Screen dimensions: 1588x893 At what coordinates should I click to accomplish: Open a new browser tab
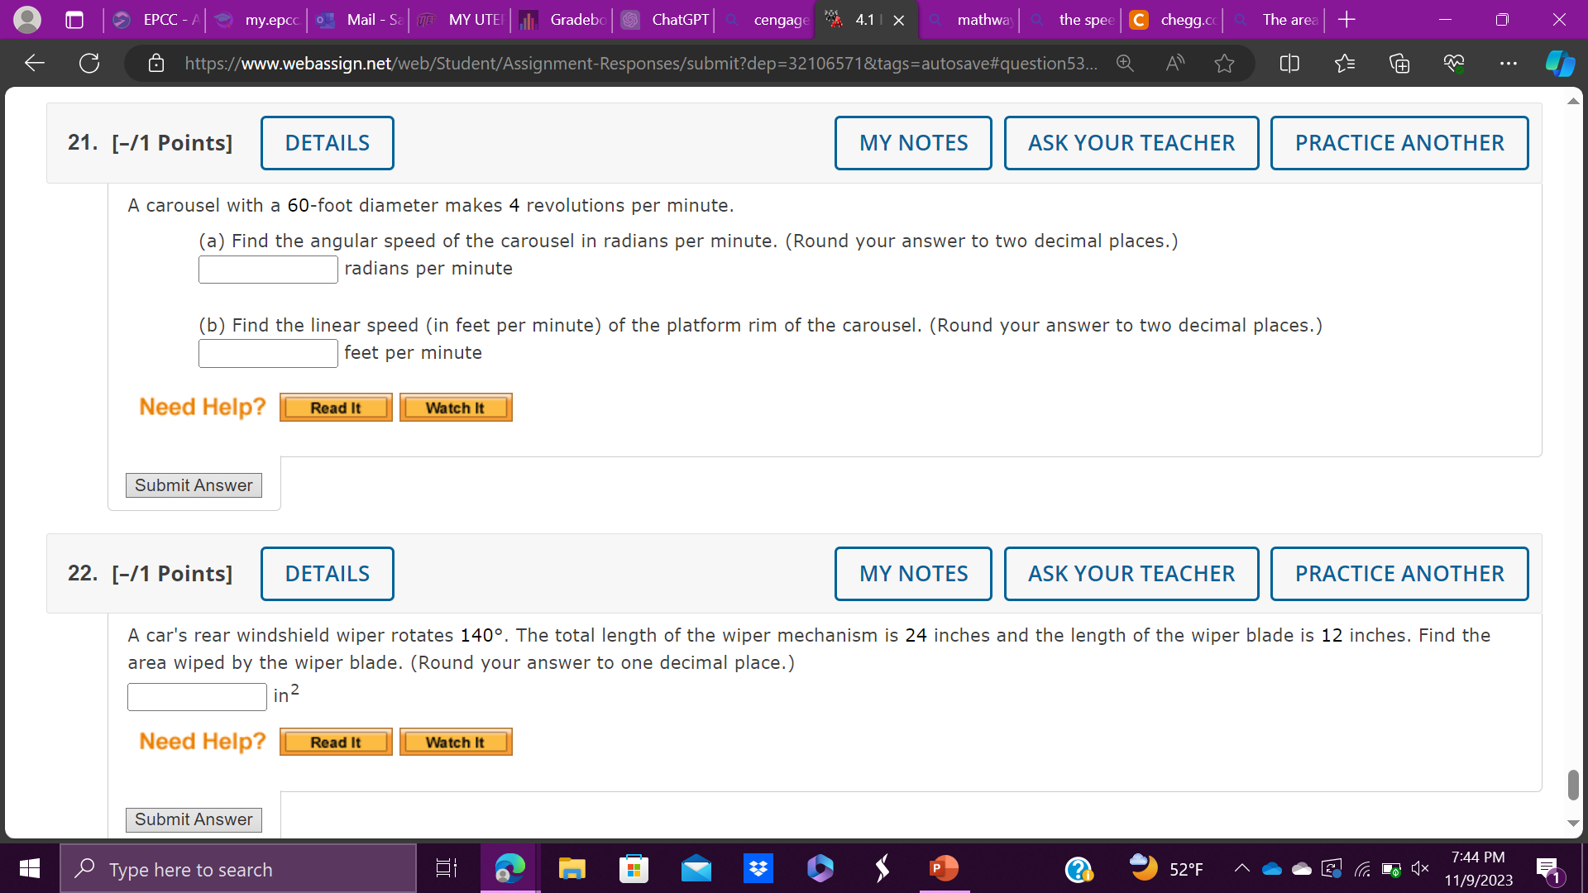[1346, 20]
